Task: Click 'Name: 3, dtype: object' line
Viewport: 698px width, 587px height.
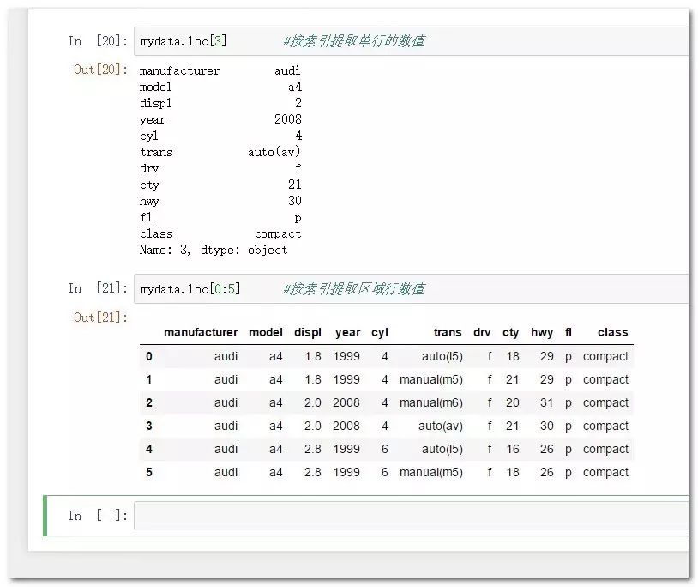Action: (x=214, y=251)
